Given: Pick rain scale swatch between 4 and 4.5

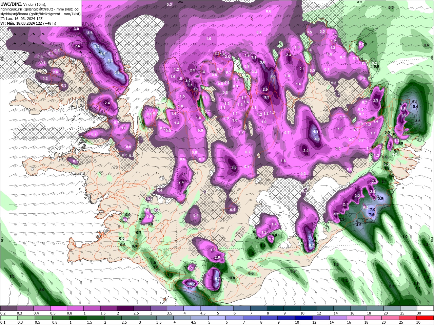Looking at the screenshot, I should pyautogui.click(x=182, y=318).
